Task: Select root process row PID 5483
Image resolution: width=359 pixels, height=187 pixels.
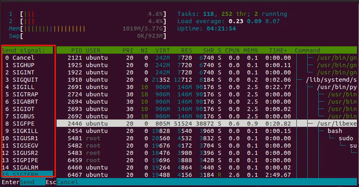Action: click(x=207, y=153)
